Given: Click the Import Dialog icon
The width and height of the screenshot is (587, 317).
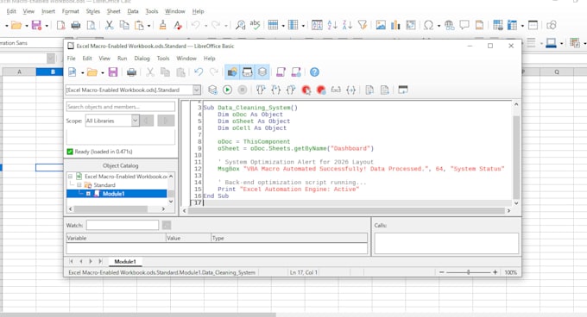Looking at the screenshot, I should click(x=403, y=90).
